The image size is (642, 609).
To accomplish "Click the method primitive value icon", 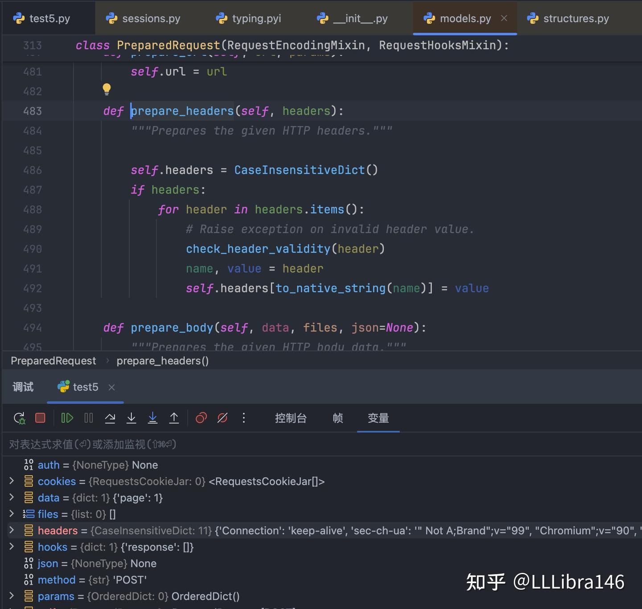I will tap(29, 580).
